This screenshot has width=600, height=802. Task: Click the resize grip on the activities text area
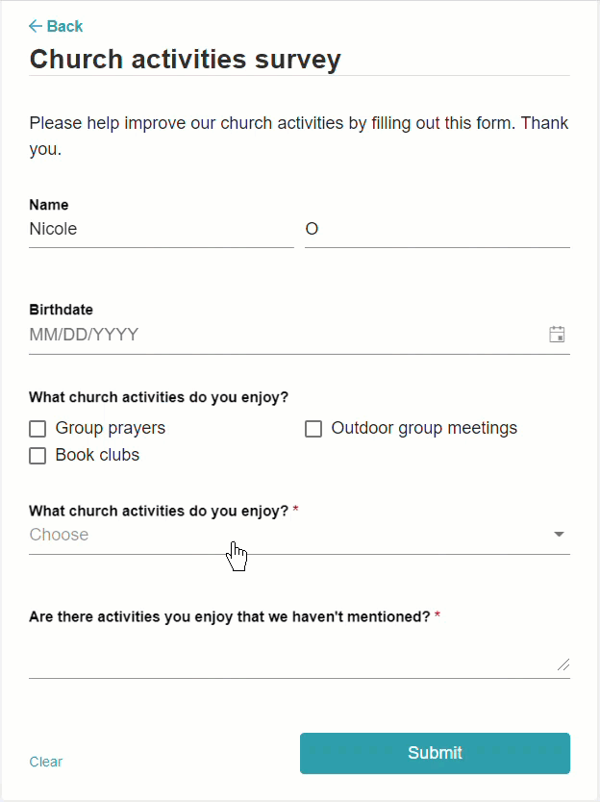(563, 664)
